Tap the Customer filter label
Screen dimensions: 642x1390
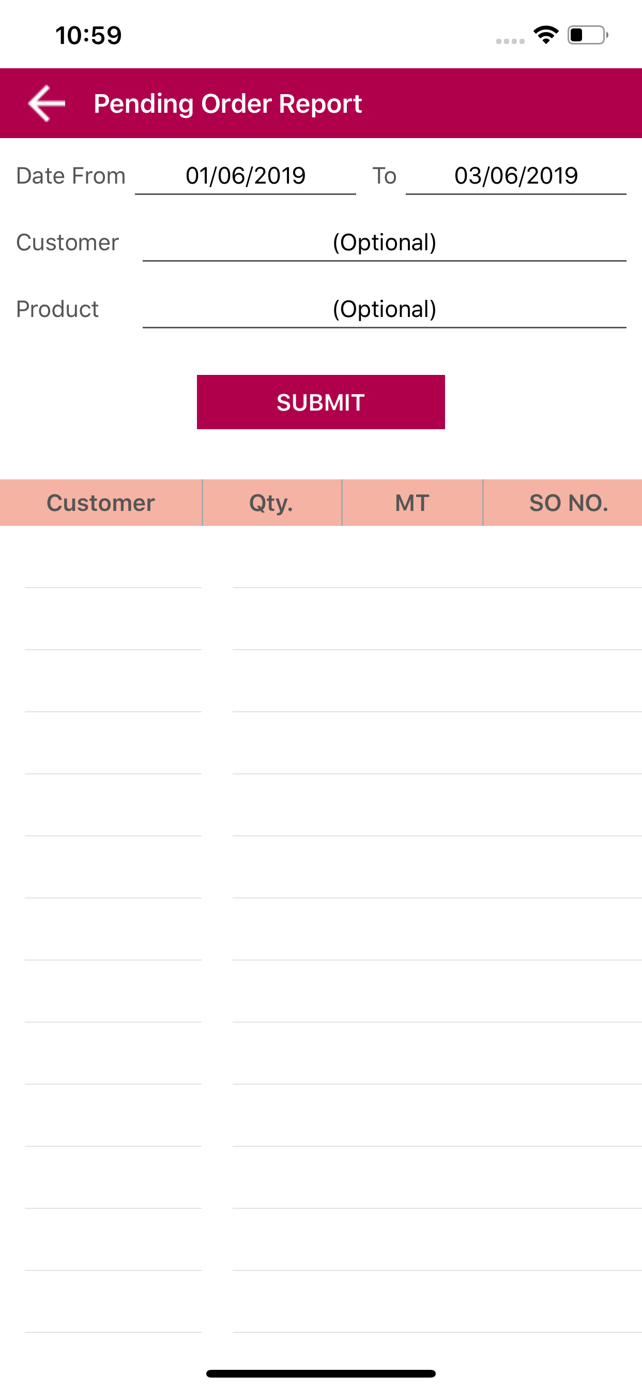click(67, 243)
